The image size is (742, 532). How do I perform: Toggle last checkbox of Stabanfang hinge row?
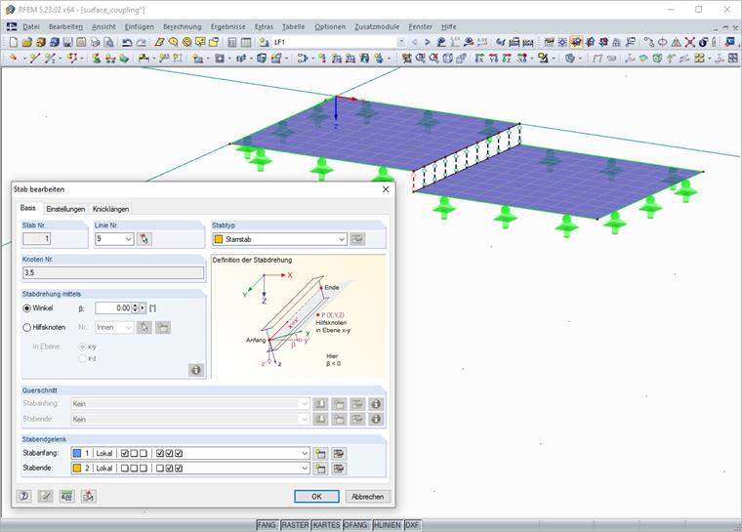click(179, 454)
